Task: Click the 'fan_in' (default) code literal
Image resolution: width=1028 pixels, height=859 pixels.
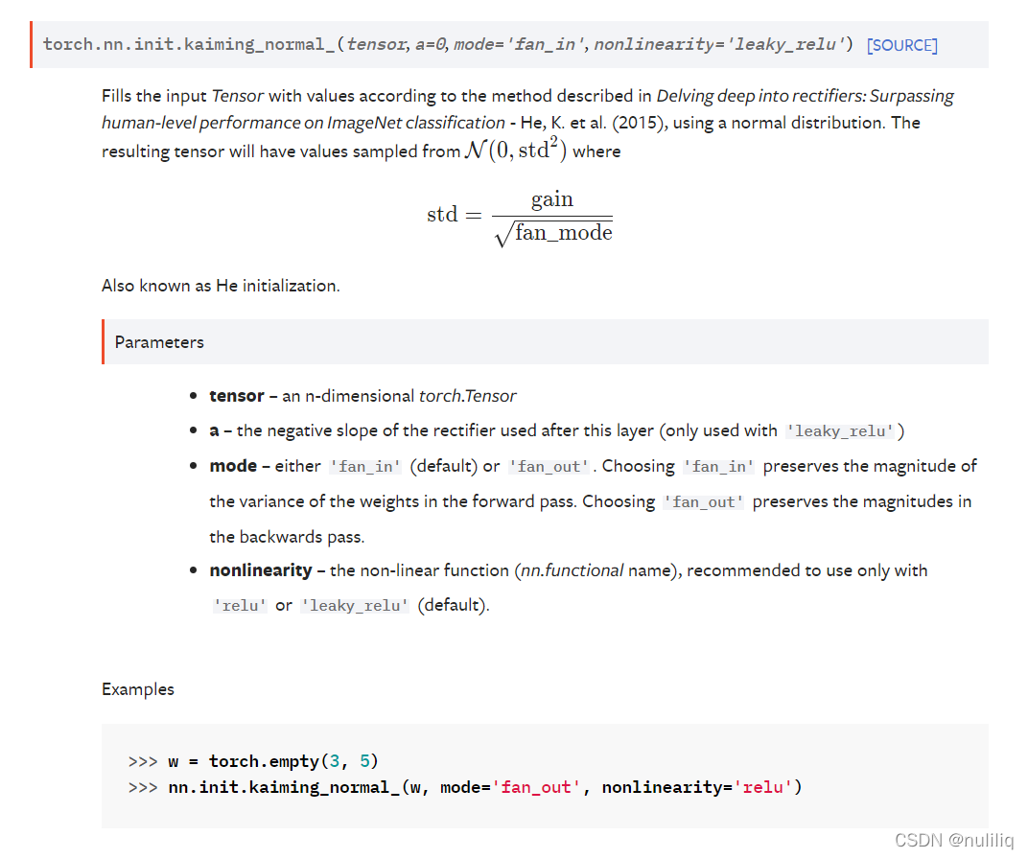Action: [x=365, y=467]
